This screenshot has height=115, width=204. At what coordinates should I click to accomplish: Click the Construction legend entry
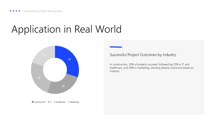[39, 102]
